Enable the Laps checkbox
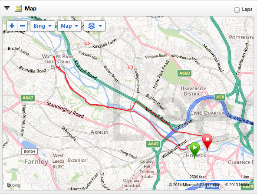The image size is (257, 194). click(237, 10)
